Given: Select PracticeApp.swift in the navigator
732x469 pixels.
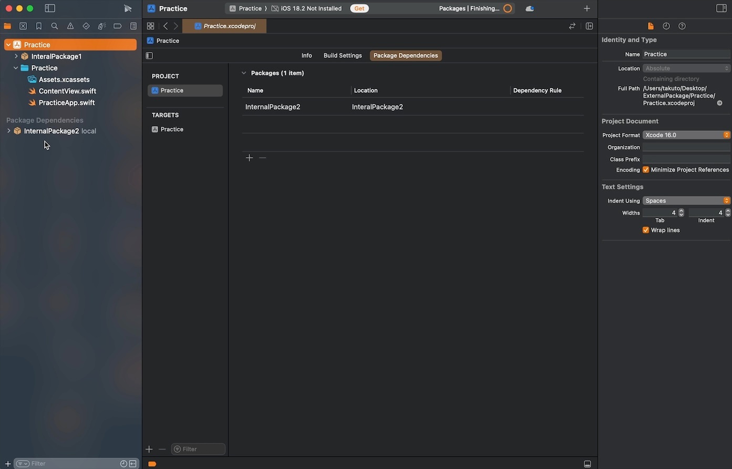Looking at the screenshot, I should click(67, 102).
